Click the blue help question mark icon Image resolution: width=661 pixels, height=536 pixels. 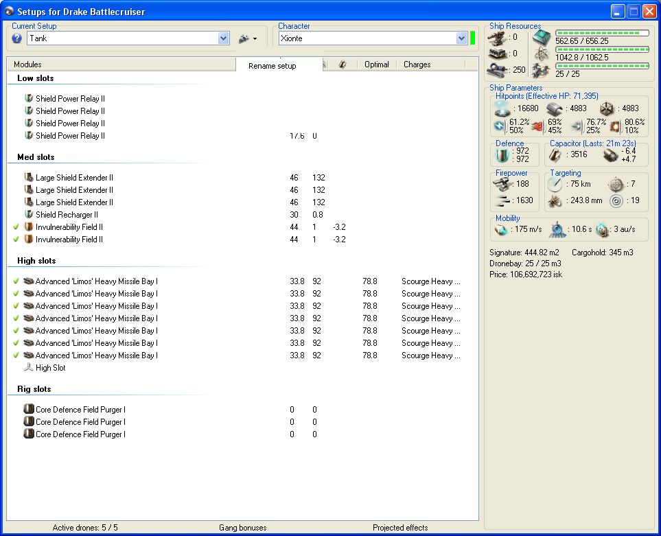[16, 38]
